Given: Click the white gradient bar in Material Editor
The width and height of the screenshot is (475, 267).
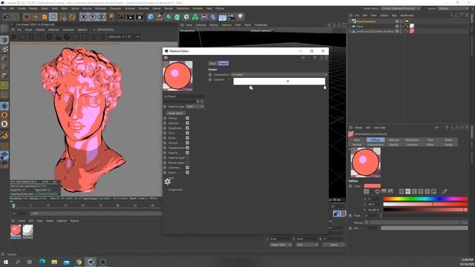Looking at the screenshot, I should pos(279,81).
